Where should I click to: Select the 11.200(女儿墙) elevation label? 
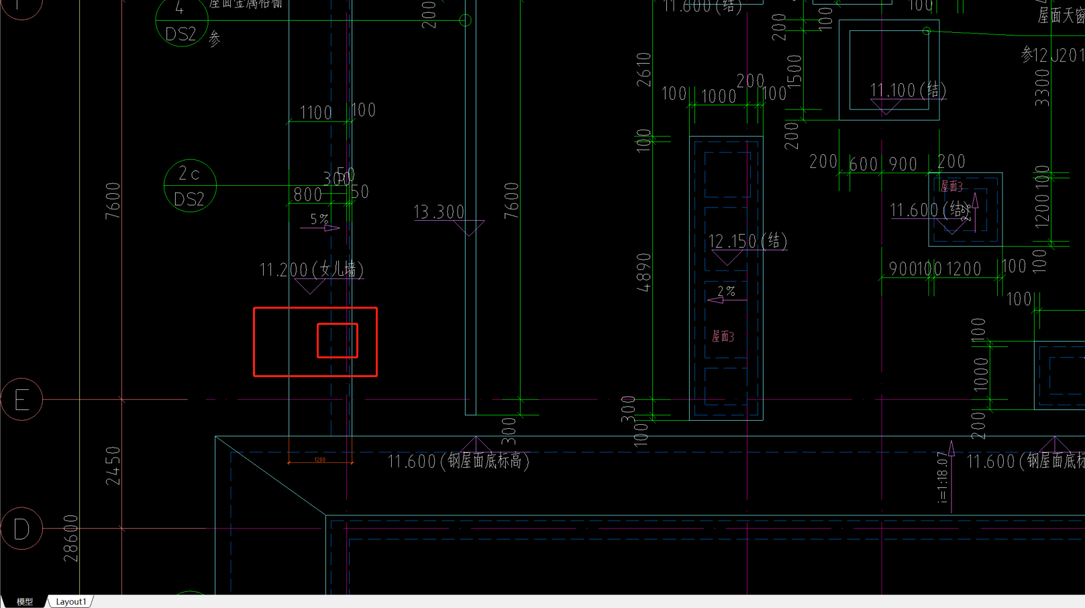click(311, 270)
